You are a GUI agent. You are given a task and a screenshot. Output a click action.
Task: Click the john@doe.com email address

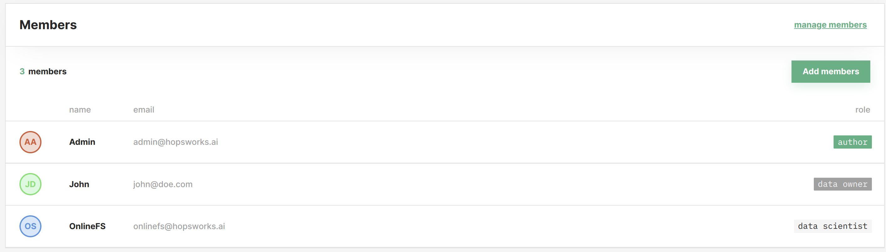(163, 184)
